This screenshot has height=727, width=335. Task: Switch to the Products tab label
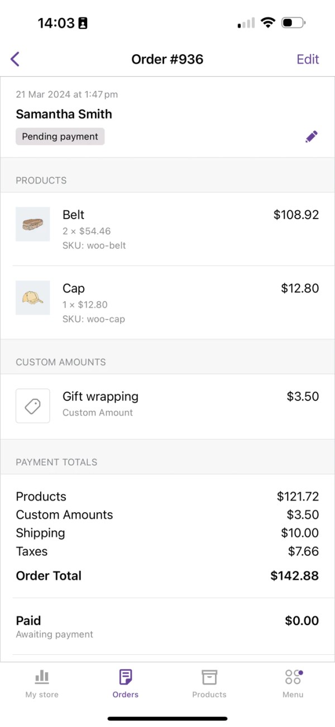click(209, 695)
